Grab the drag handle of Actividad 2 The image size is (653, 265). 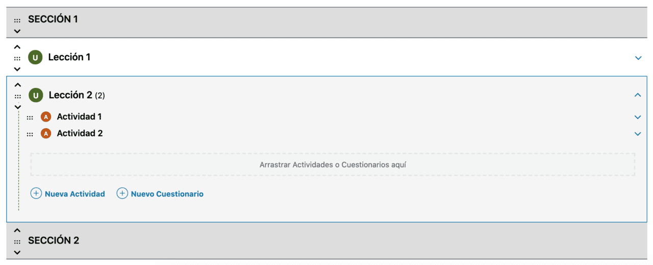point(30,134)
